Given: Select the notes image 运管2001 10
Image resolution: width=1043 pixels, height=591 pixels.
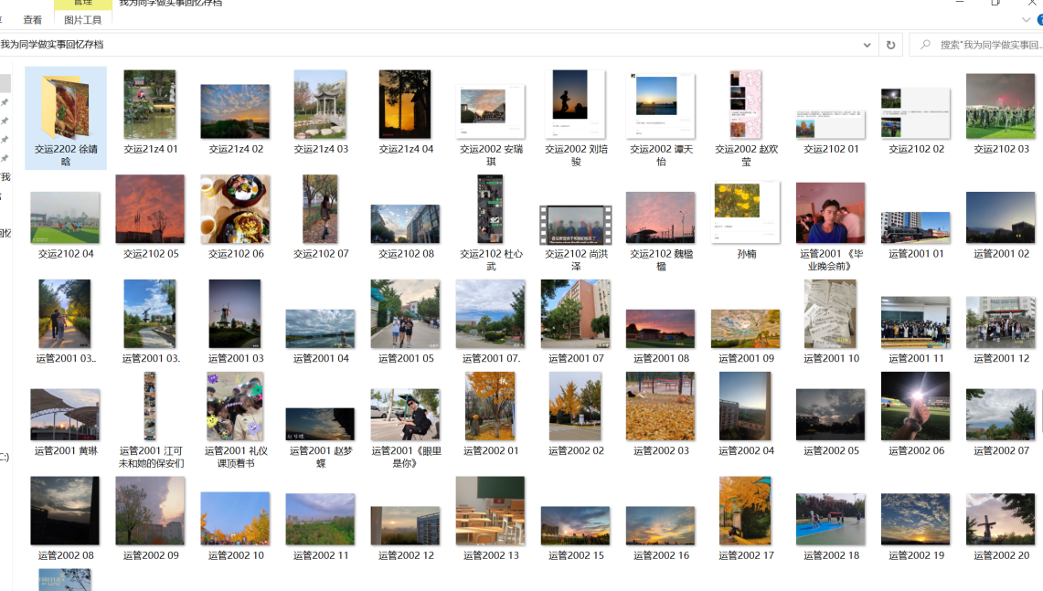Looking at the screenshot, I should point(832,314).
